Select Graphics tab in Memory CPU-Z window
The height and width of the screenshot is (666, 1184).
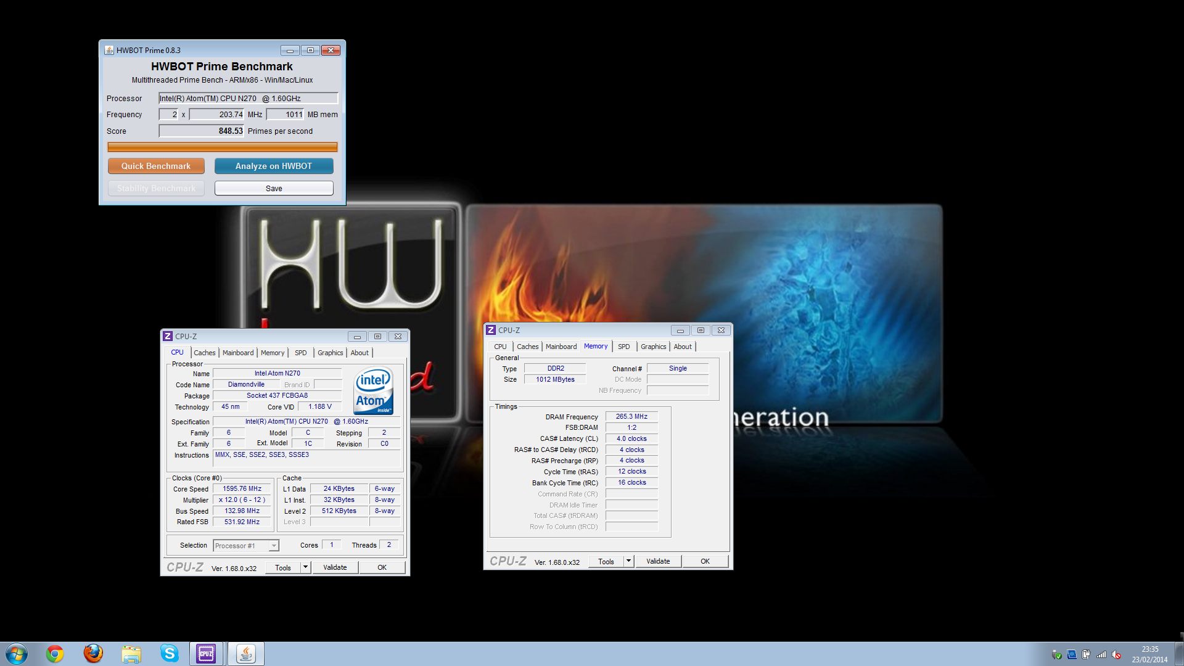click(654, 347)
